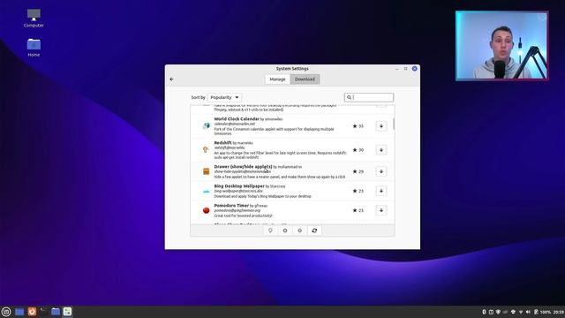The height and width of the screenshot is (318, 565).
Task: Open the Files folder icon in the taskbar
Action: pos(56,312)
